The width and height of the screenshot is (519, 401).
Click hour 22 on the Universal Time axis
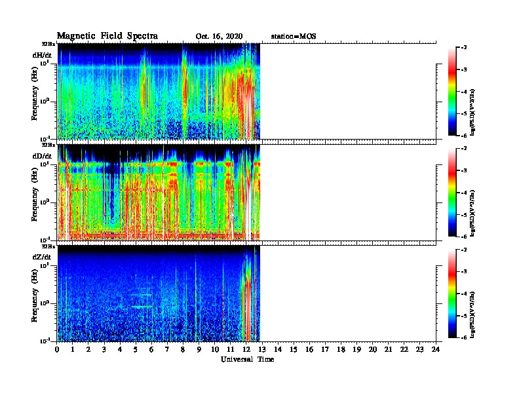(404, 350)
